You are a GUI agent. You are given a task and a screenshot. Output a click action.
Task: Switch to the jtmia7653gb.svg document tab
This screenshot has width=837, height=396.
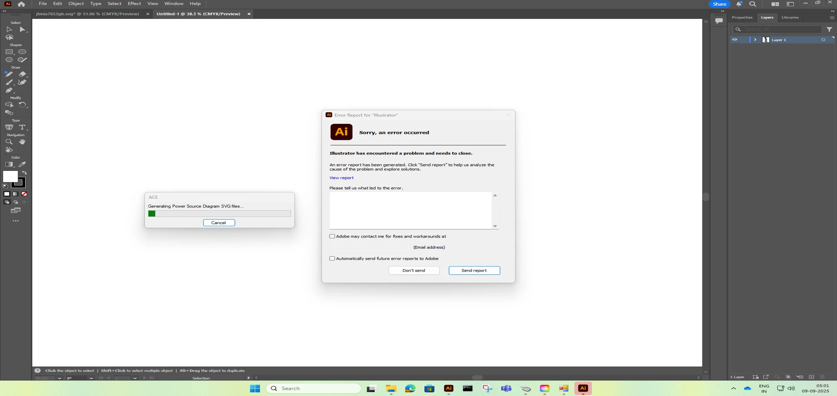[87, 14]
